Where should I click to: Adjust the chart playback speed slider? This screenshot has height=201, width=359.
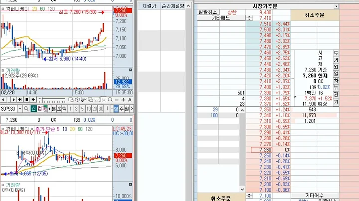pos(52,100)
